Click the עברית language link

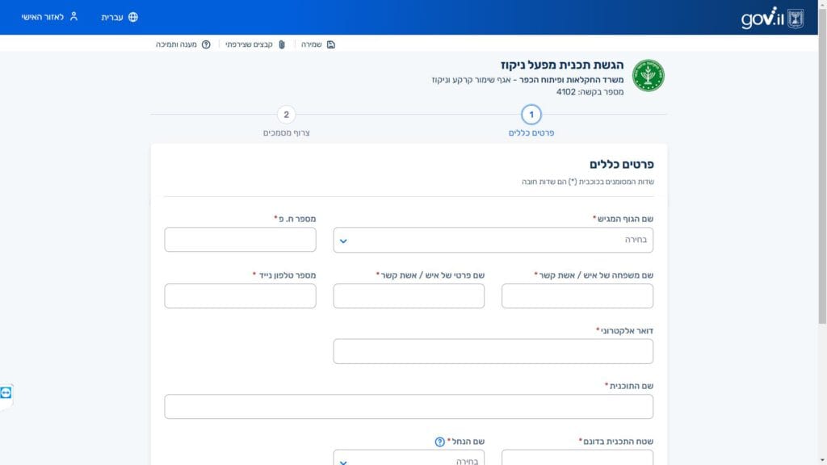(x=112, y=17)
